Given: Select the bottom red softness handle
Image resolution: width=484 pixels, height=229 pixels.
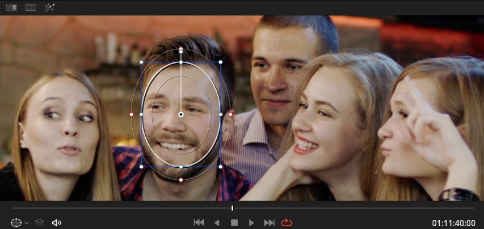Looking at the screenshot, I should (181, 180).
